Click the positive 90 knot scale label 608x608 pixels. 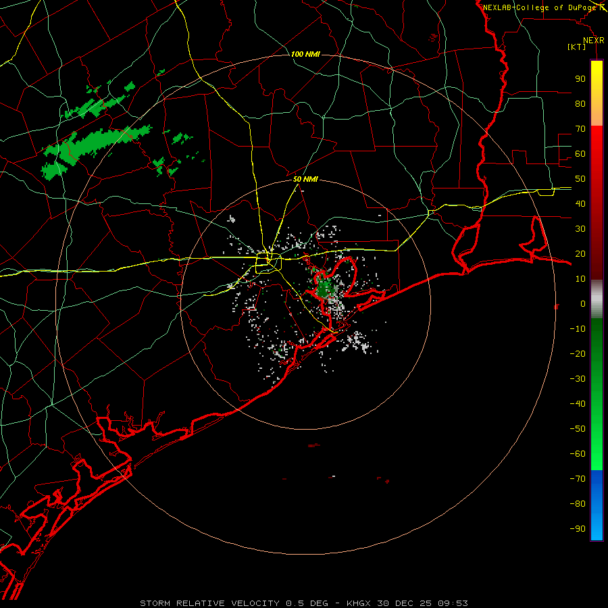click(580, 79)
